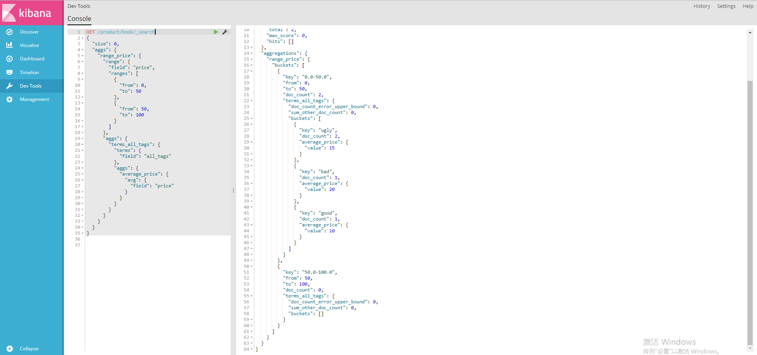Click the scrollbar down arrow
Screen dimensions: 757x355
tap(750, 349)
